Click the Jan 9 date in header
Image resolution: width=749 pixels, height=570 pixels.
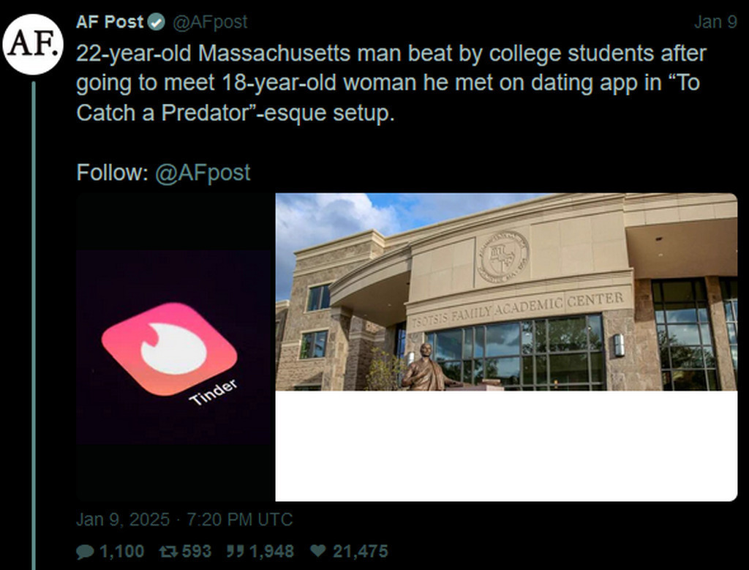pyautogui.click(x=715, y=23)
